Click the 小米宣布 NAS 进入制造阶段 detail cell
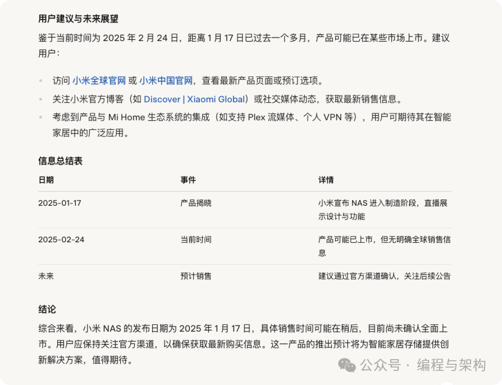 point(383,210)
